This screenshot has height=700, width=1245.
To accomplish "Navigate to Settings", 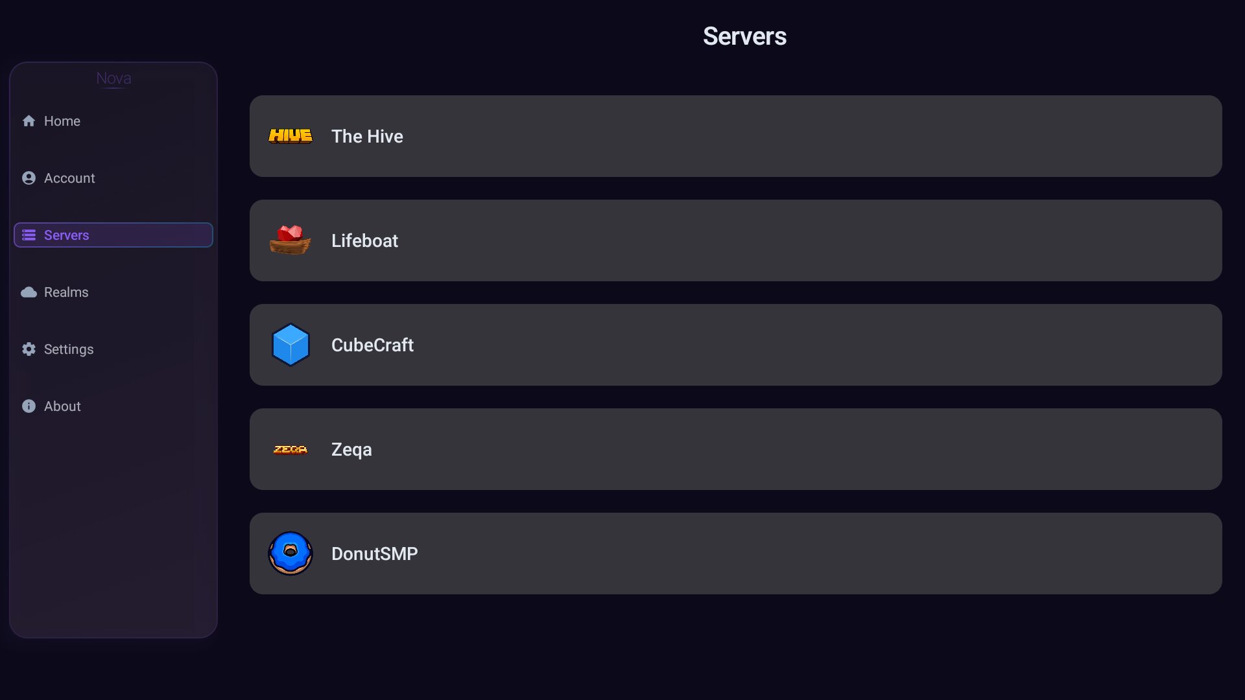I will (x=69, y=349).
